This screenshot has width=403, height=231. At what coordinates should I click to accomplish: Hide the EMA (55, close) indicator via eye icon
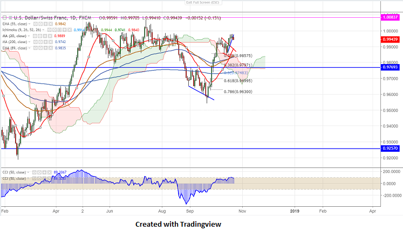coord(36,24)
